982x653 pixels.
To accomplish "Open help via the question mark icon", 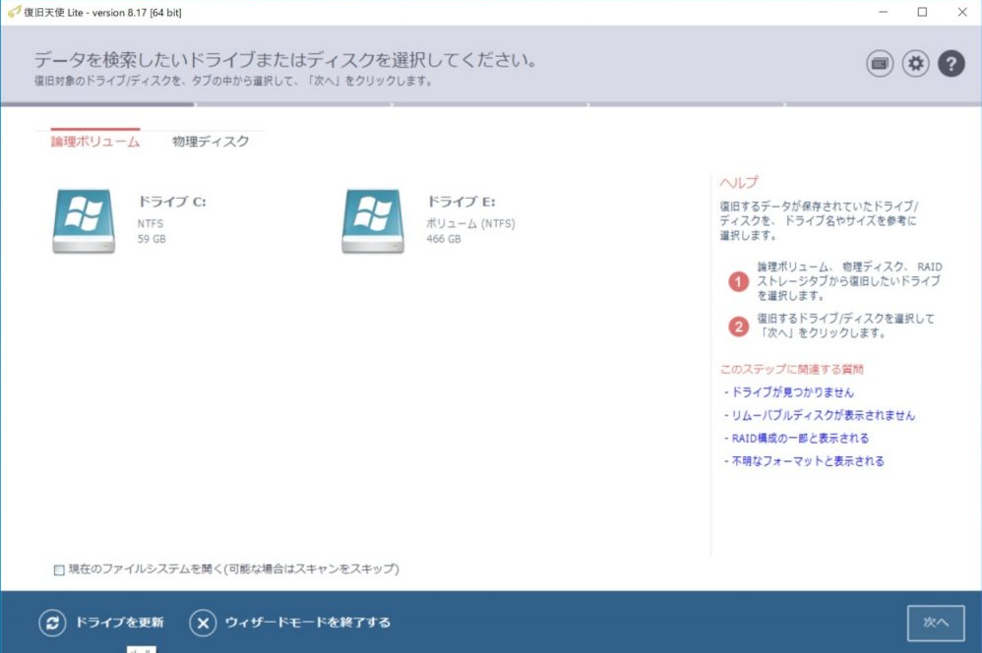I will [951, 64].
